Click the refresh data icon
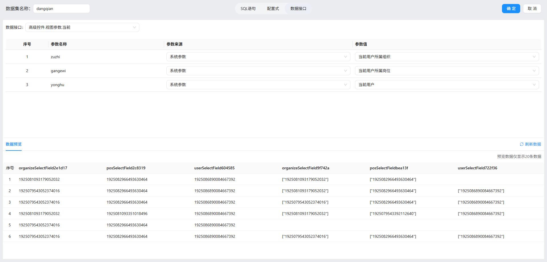This screenshot has height=262, width=547. point(521,144)
